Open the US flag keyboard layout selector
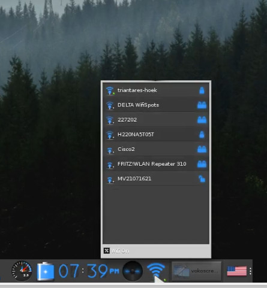The image size is (267, 288). click(237, 271)
